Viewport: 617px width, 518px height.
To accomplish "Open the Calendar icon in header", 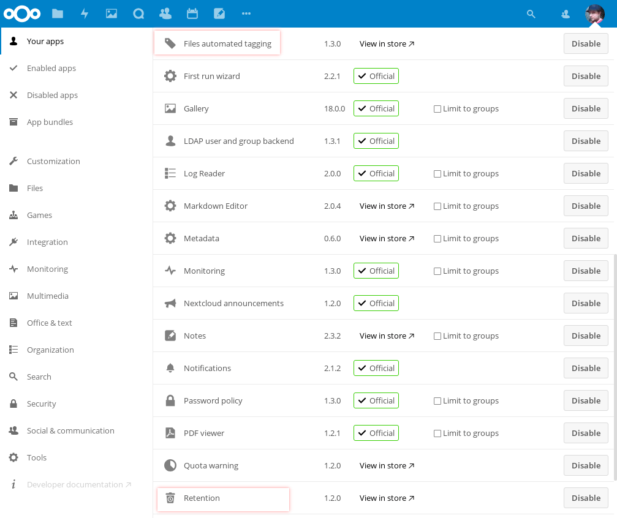I will [192, 13].
